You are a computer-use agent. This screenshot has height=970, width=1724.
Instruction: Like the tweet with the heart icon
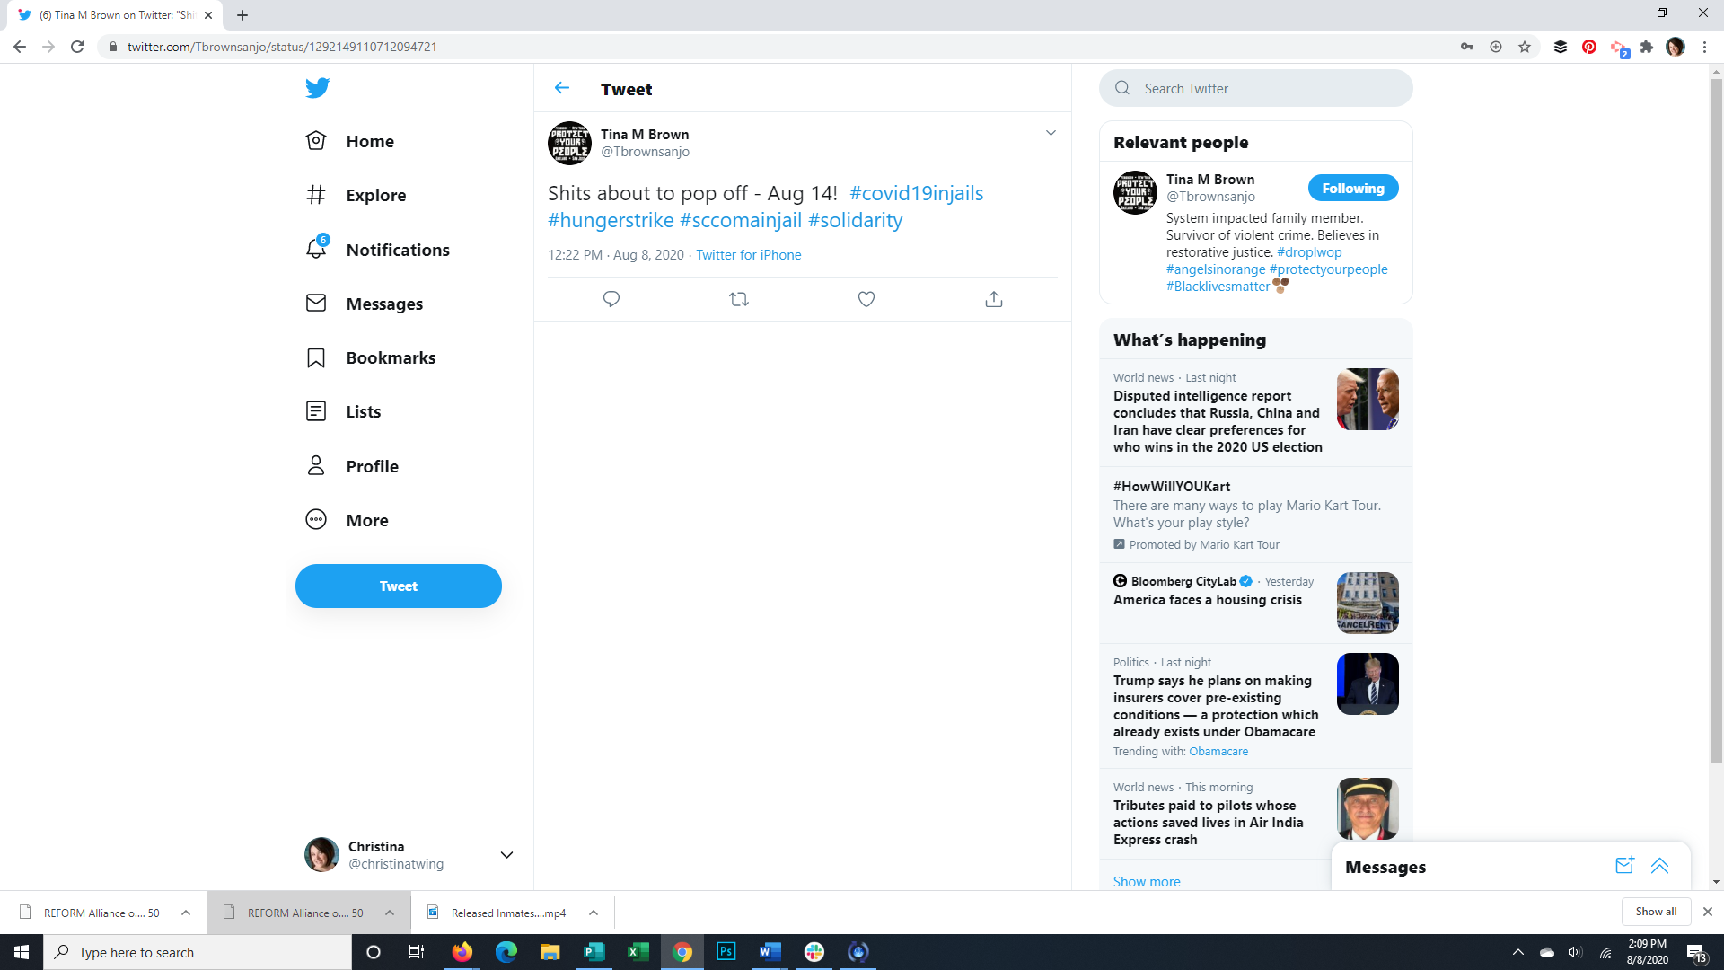tap(866, 299)
